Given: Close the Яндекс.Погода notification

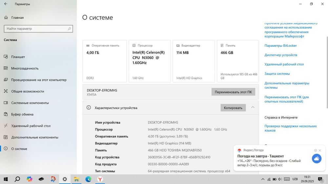Looking at the screenshot, I should [320, 150].
